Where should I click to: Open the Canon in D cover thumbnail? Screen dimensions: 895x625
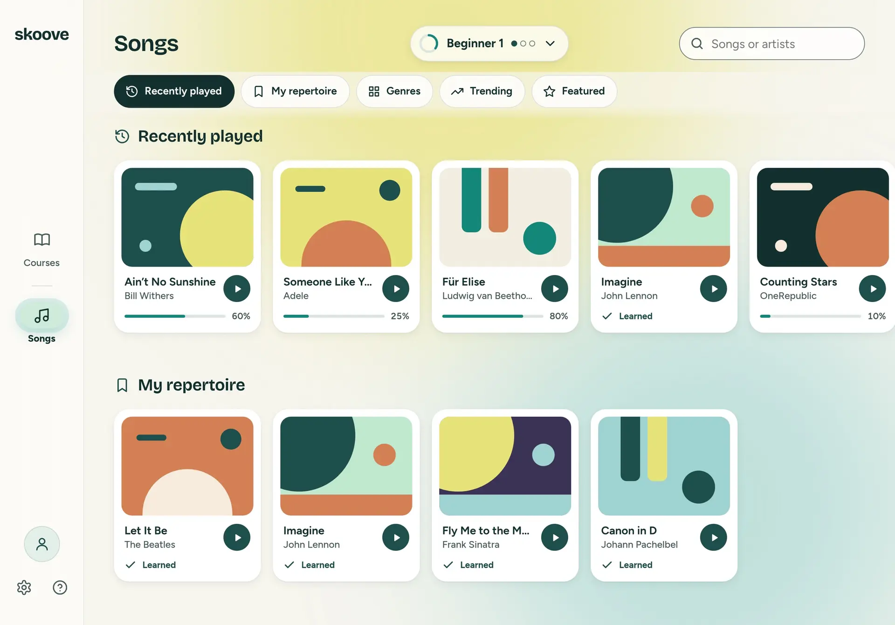664,466
